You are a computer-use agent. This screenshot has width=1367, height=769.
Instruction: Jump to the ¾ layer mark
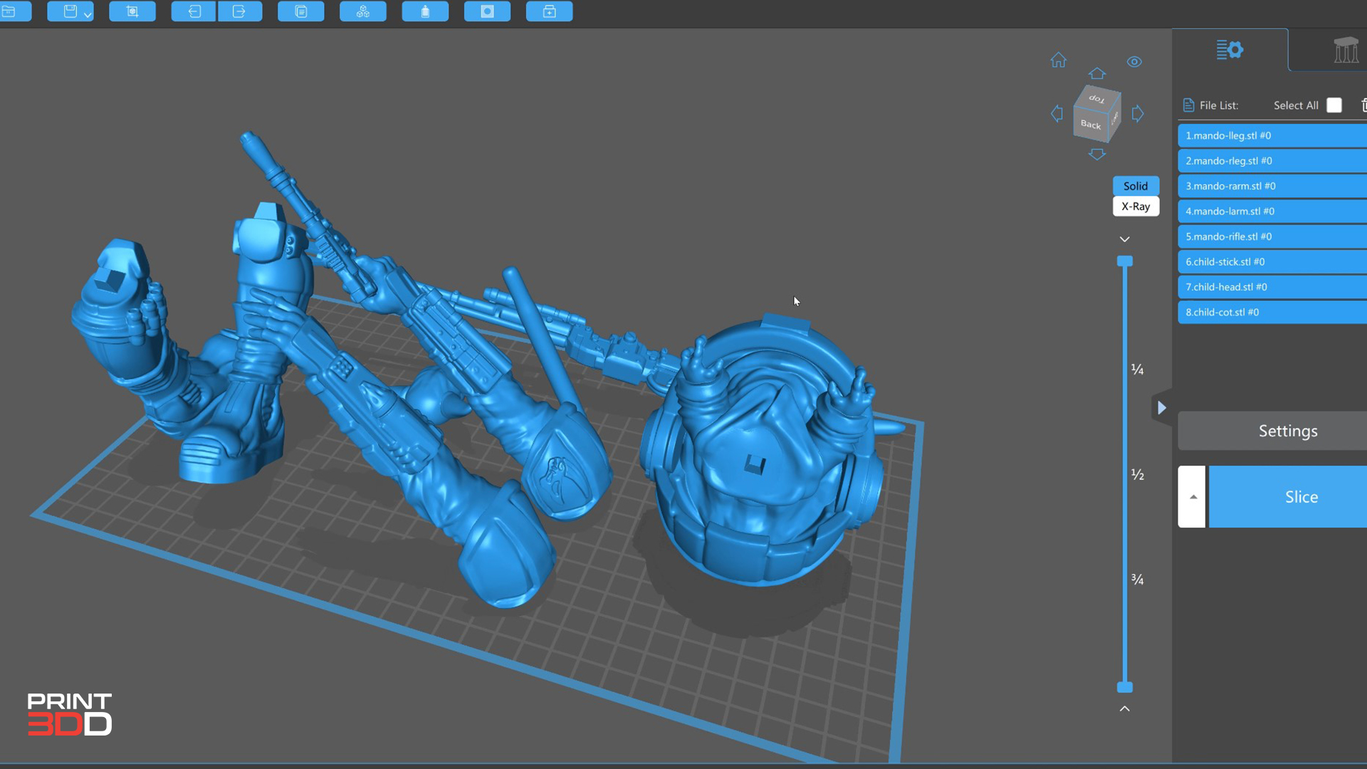1138,580
